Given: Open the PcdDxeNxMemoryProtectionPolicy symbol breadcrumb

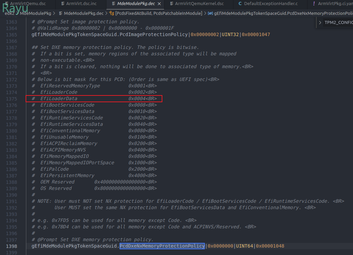Looking at the screenshot, I should click(283, 13).
